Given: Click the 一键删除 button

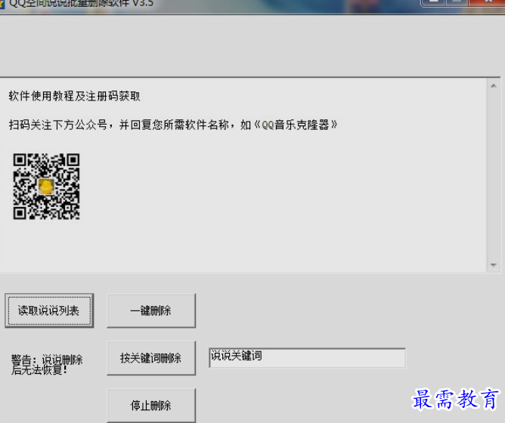Looking at the screenshot, I should [151, 310].
